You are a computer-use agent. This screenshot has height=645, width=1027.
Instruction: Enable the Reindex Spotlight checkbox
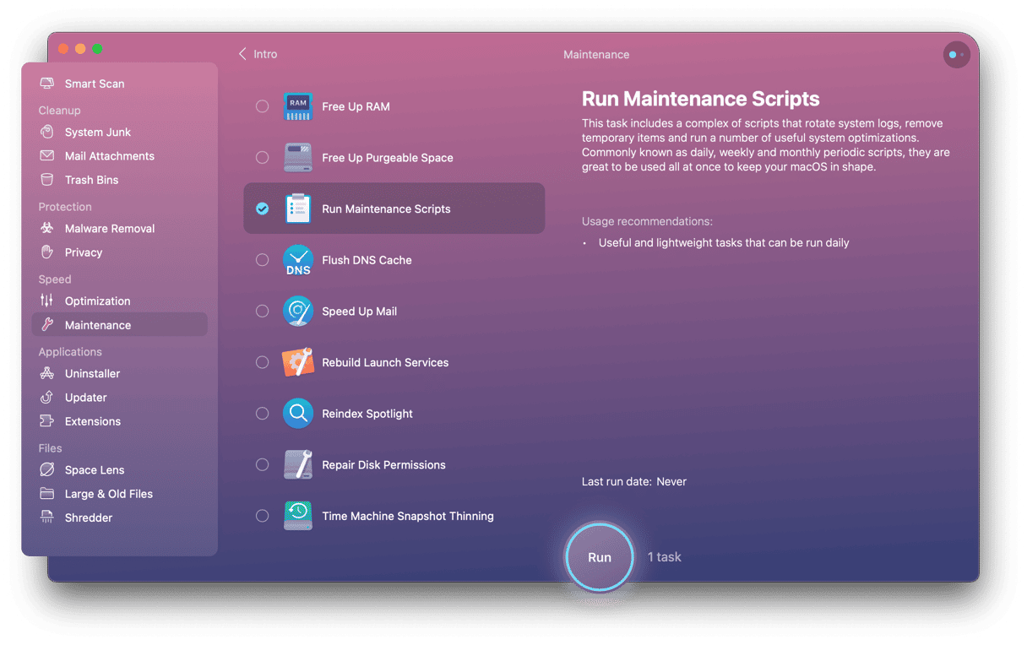tap(263, 414)
